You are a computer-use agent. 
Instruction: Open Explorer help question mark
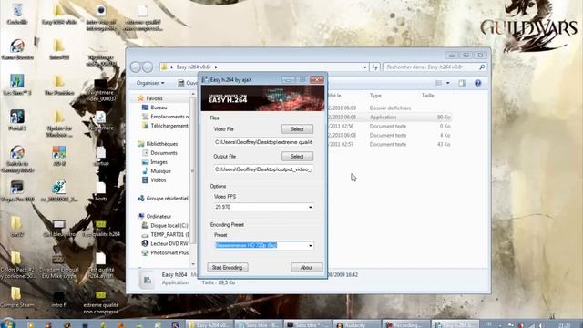[477, 83]
